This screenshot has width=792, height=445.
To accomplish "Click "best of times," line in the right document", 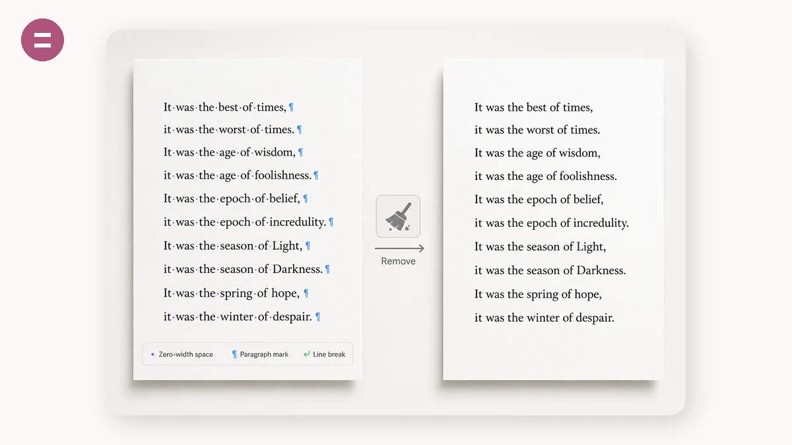I will pyautogui.click(x=534, y=107).
